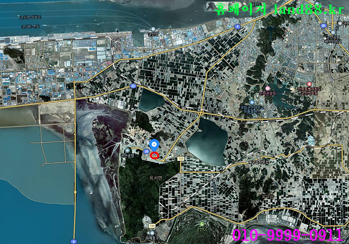
Task: Select the Gunsan Airport icon
Action: coord(127,151)
